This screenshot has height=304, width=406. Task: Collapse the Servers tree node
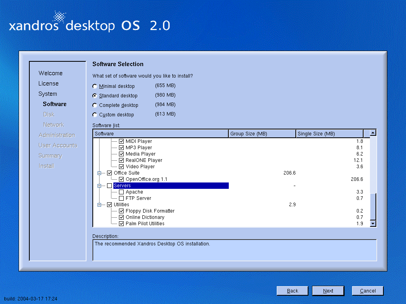pyautogui.click(x=99, y=186)
